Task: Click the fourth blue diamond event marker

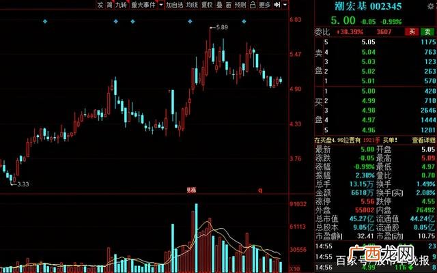Action: [x=190, y=21]
